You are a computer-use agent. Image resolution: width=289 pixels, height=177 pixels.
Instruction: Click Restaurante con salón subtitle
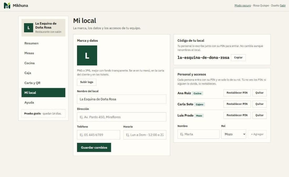point(48,32)
